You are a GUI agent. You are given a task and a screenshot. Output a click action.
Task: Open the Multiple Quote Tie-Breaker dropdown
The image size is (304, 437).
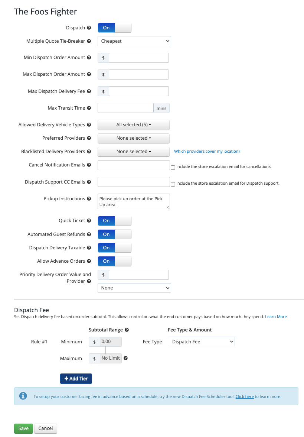[x=134, y=41]
